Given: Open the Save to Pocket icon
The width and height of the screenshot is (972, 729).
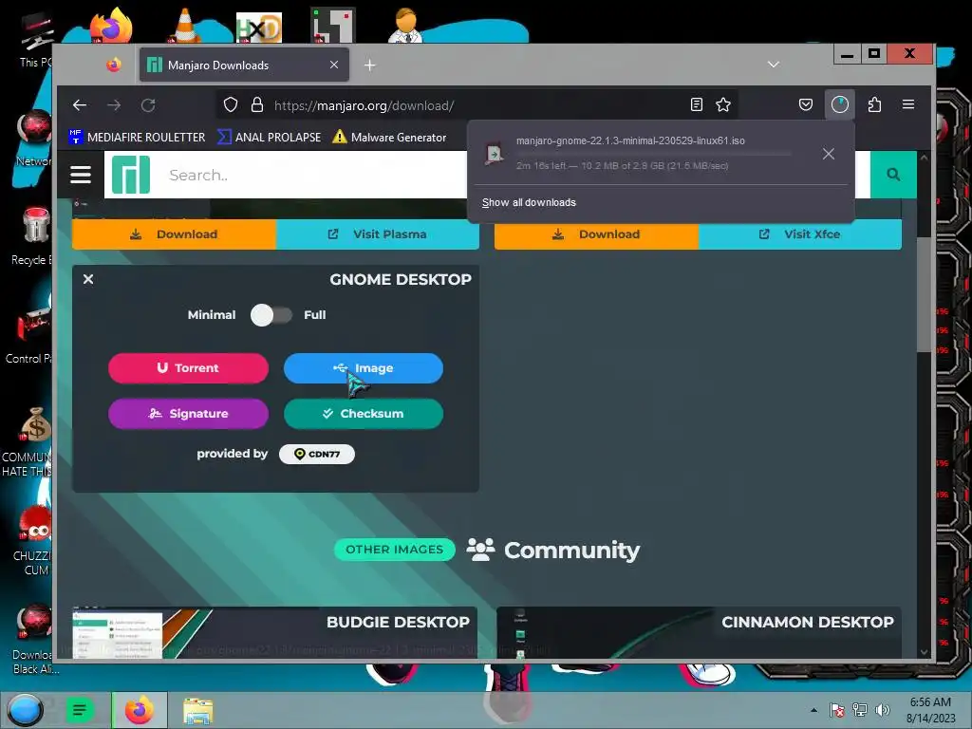Looking at the screenshot, I should click(x=805, y=104).
